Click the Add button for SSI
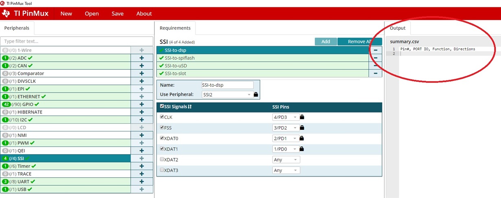 [x=326, y=41]
